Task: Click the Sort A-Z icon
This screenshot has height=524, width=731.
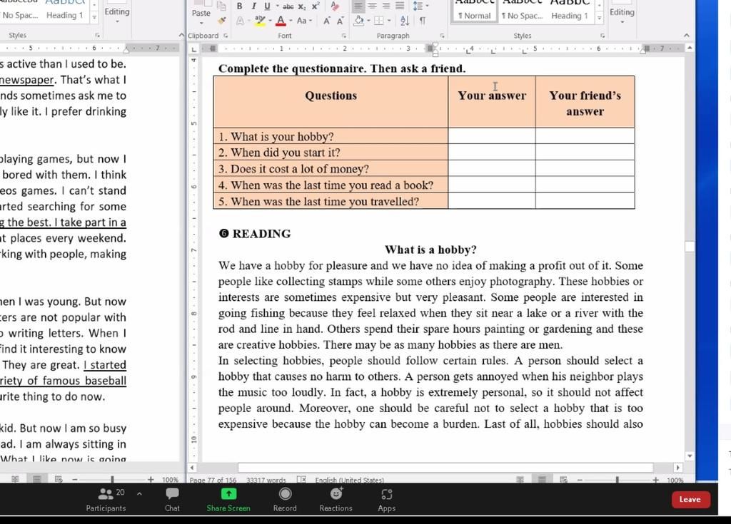Action: click(x=405, y=21)
